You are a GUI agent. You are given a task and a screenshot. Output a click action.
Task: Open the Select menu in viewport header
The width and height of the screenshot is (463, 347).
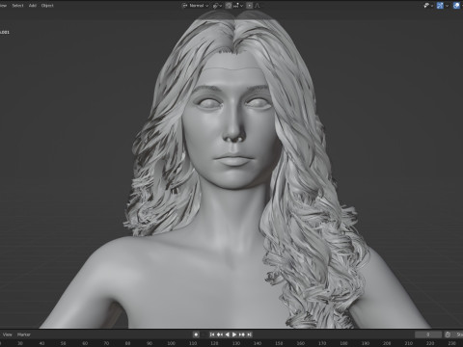pyautogui.click(x=17, y=6)
